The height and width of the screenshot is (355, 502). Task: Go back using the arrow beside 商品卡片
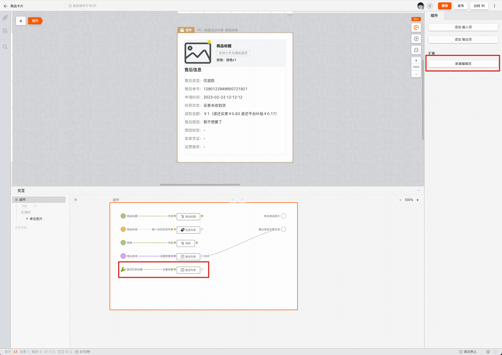pyautogui.click(x=5, y=6)
